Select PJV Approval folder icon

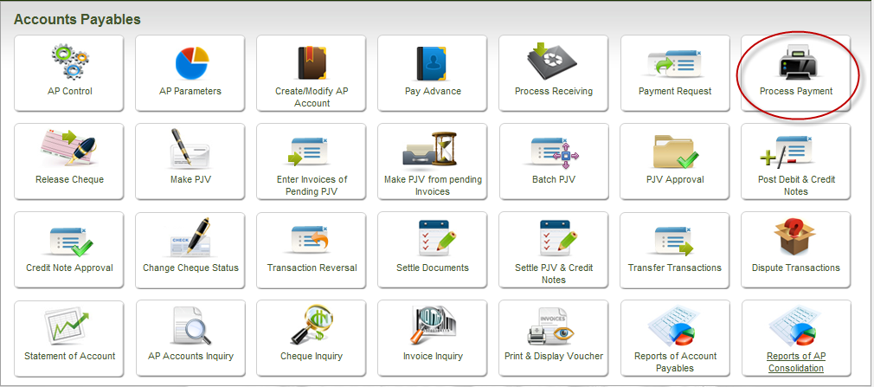point(675,150)
